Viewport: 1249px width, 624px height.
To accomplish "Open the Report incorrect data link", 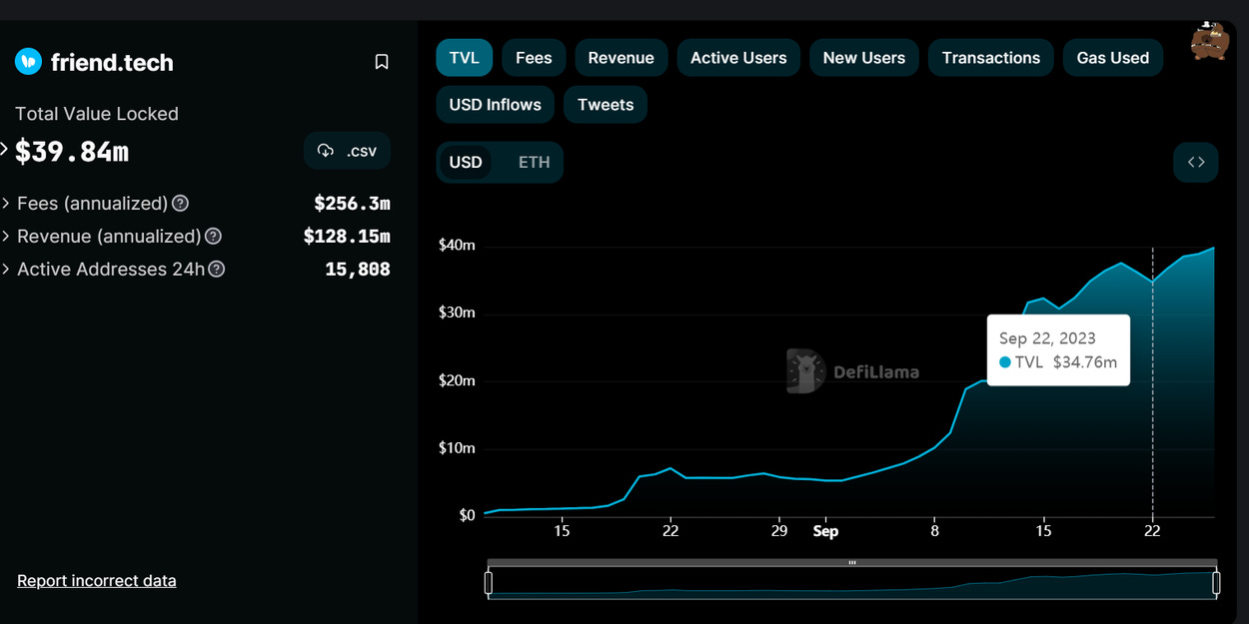I will tap(97, 580).
